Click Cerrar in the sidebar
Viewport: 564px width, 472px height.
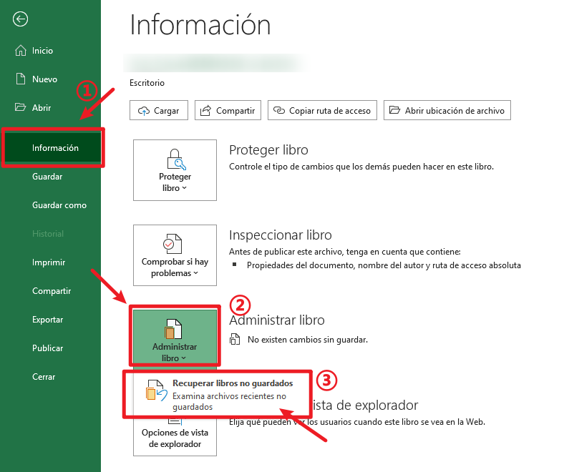coord(44,377)
